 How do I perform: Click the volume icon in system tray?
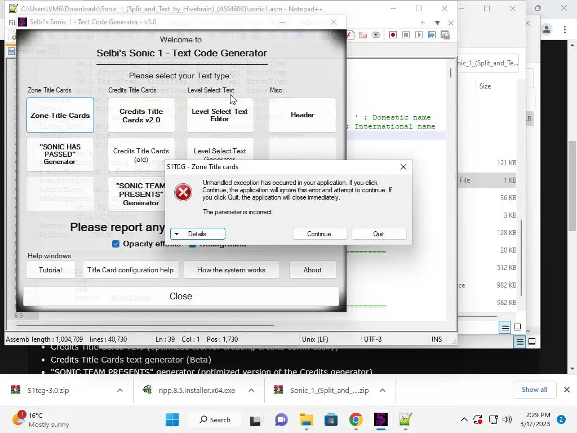point(507,419)
